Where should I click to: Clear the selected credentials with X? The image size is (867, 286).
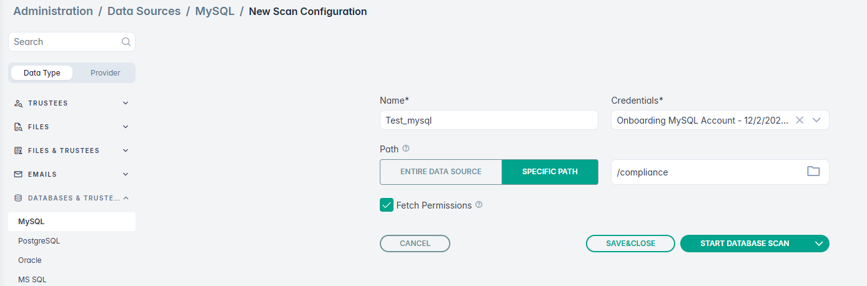(x=800, y=121)
